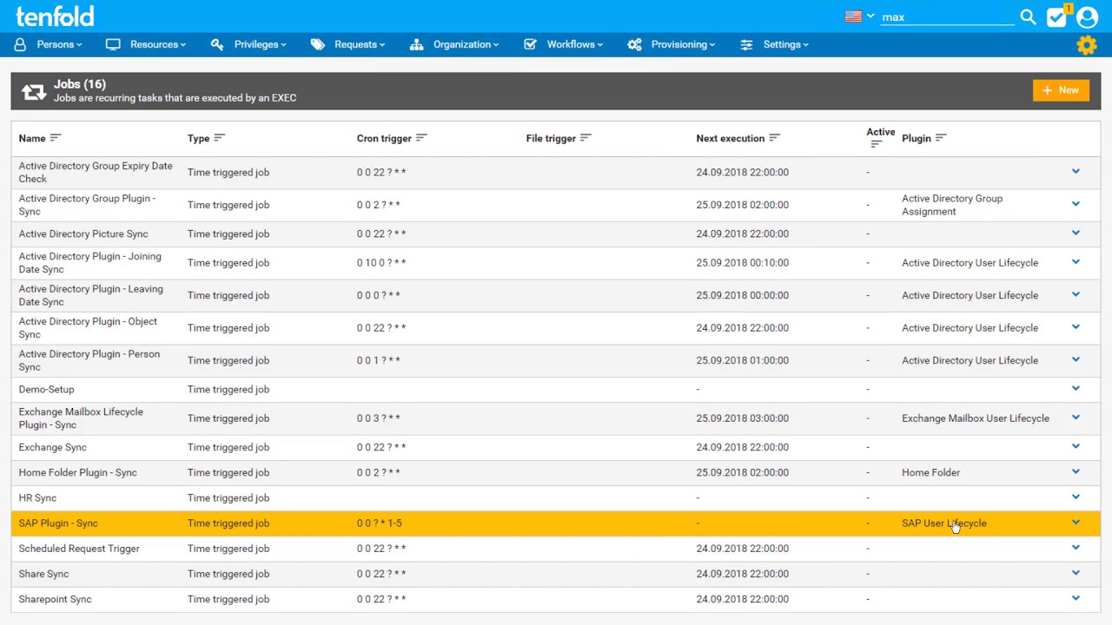The height and width of the screenshot is (625, 1112).
Task: Click the Plugin column sort icon
Action: point(941,138)
